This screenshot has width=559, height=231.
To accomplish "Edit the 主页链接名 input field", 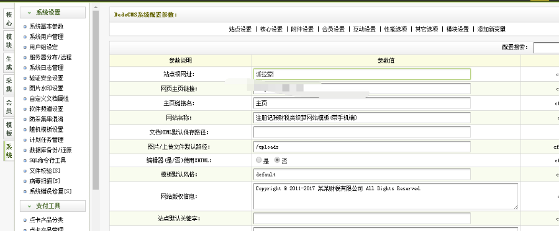I will pyautogui.click(x=362, y=103).
